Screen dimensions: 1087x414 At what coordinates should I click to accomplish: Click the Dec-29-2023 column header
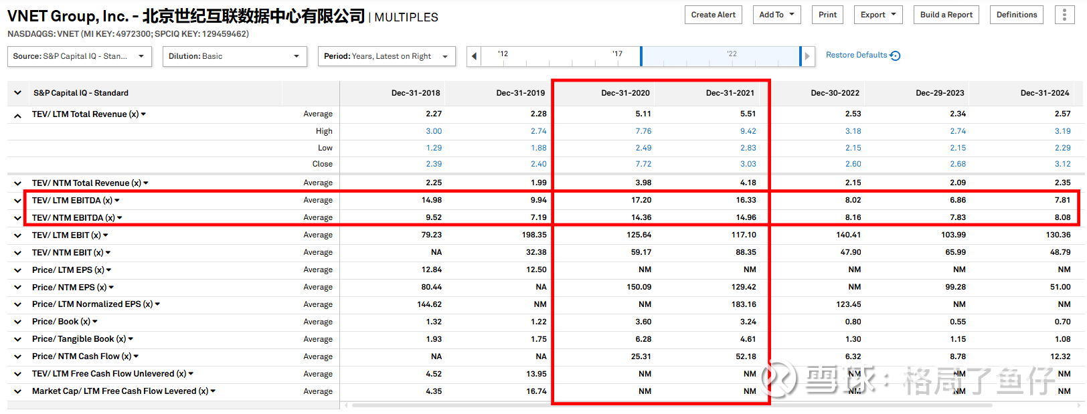[940, 93]
